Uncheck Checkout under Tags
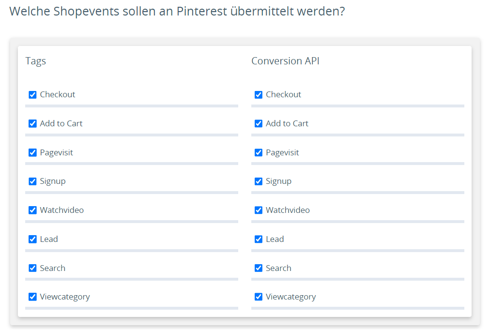Image resolution: width=490 pixels, height=330 pixels. (32, 95)
